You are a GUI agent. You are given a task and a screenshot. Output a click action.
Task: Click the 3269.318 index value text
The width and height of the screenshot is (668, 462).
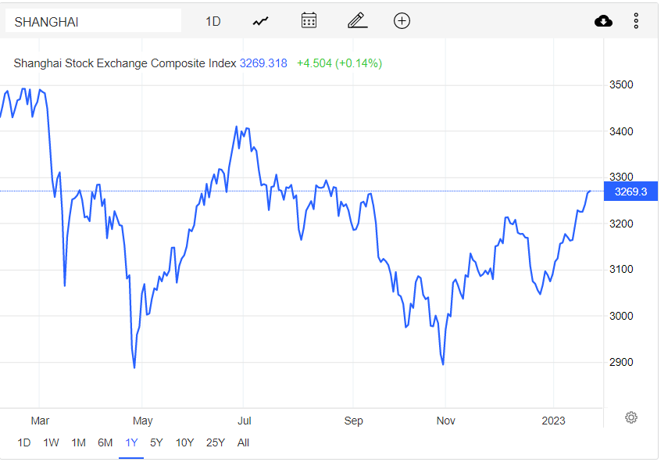263,63
